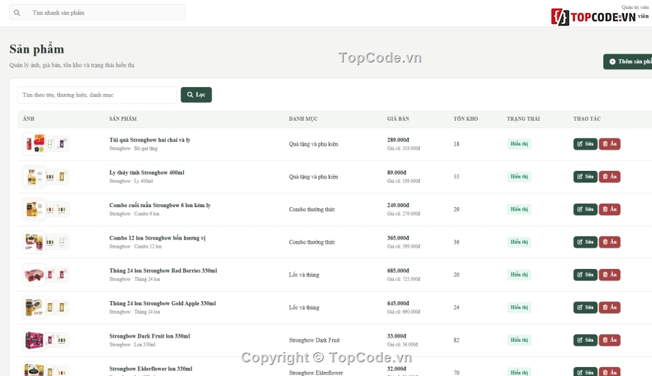The width and height of the screenshot is (652, 376).
Task: Click the TRẠNG THÁI column header
Action: [524, 119]
